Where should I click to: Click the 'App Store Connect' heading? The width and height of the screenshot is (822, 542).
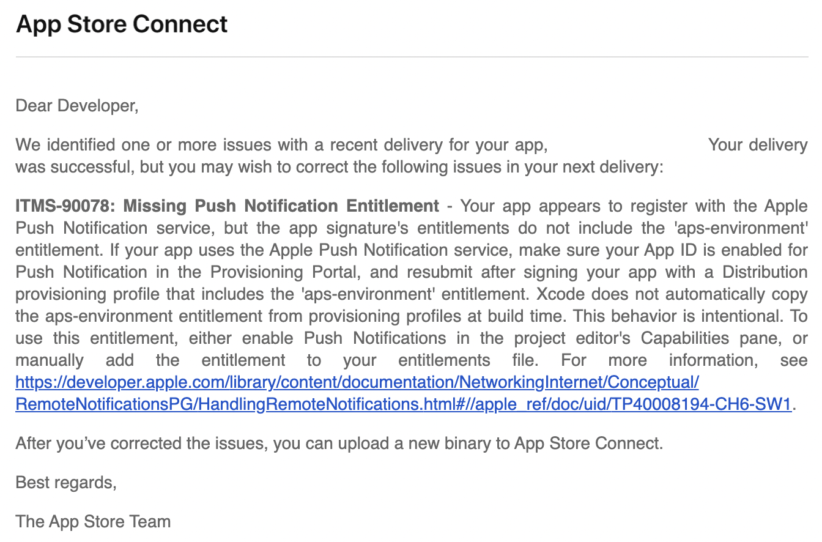click(122, 24)
